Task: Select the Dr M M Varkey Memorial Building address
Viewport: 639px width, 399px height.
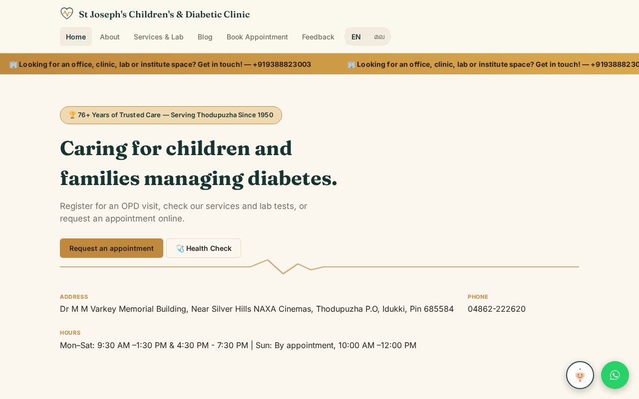Action: tap(257, 309)
